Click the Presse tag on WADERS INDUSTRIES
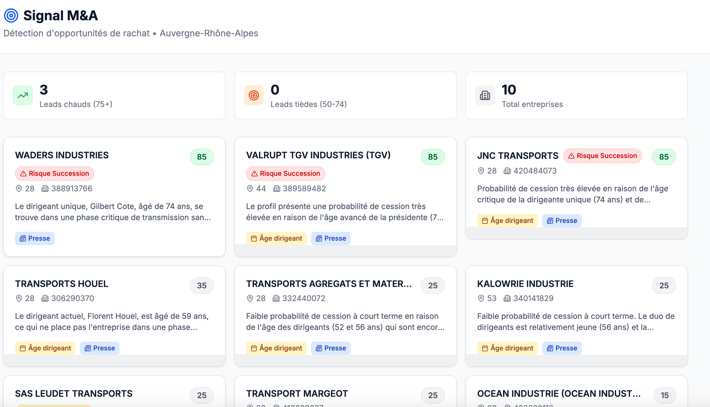The width and height of the screenshot is (710, 407). pos(35,238)
